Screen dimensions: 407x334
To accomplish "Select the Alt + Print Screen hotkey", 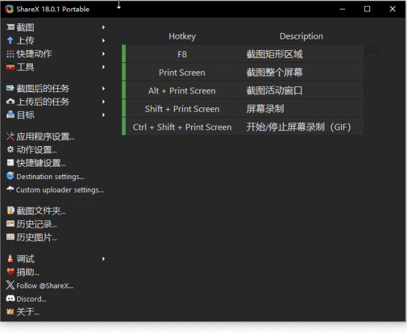I will (x=182, y=90).
